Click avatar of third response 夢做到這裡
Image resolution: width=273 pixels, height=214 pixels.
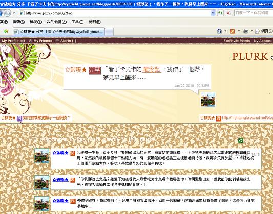41,204
